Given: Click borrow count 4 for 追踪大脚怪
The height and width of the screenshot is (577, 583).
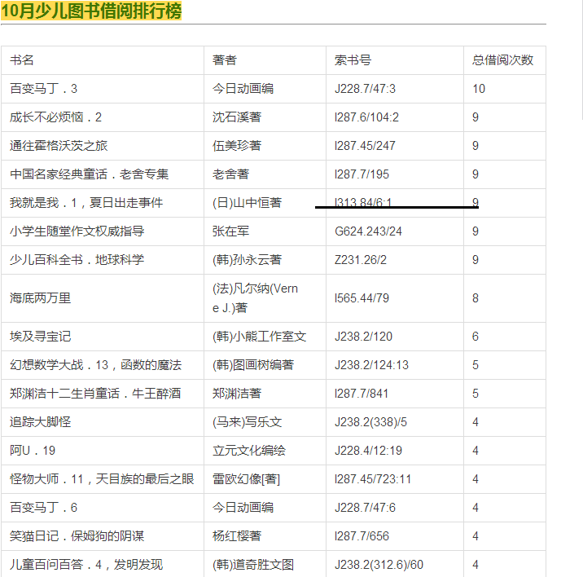Looking at the screenshot, I should pyautogui.click(x=476, y=422).
